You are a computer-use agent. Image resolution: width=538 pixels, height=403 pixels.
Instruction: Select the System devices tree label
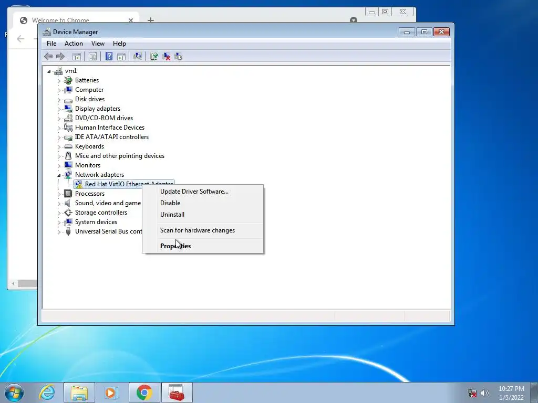pyautogui.click(x=96, y=222)
